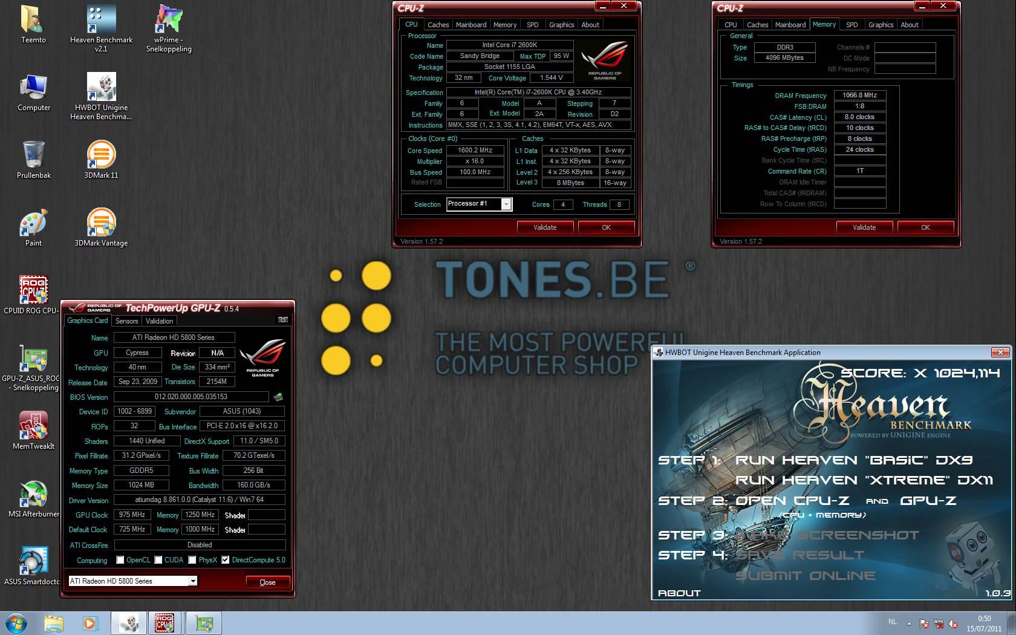Switch to ROG CPU-Z taskbar item
The width and height of the screenshot is (1016, 635).
pyautogui.click(x=165, y=623)
